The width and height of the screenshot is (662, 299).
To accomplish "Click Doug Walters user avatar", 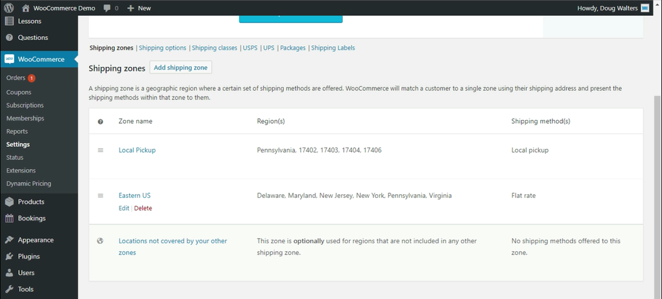I will pos(644,8).
